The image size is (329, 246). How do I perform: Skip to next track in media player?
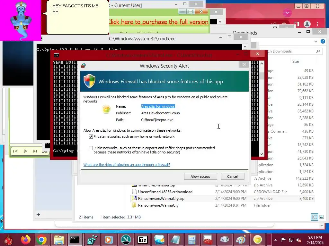[x=35, y=151]
